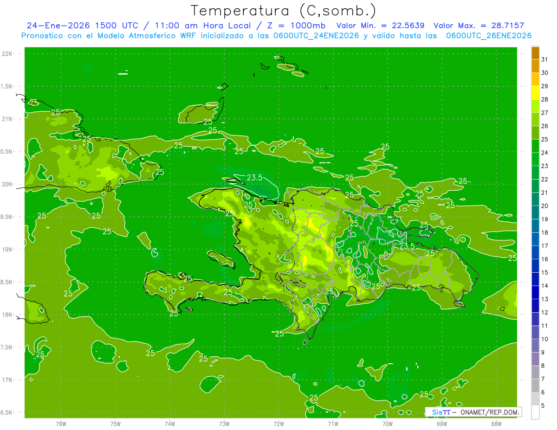Viewport: 557px width, 430px height.
Task: Pick the orange legend swatch between 30 and 31
Action: [535, 66]
